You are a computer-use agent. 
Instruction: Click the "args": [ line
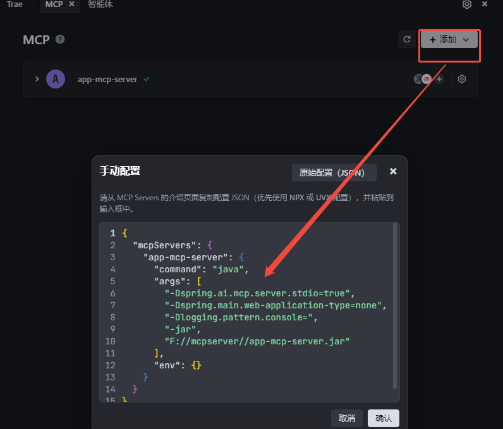(x=178, y=281)
